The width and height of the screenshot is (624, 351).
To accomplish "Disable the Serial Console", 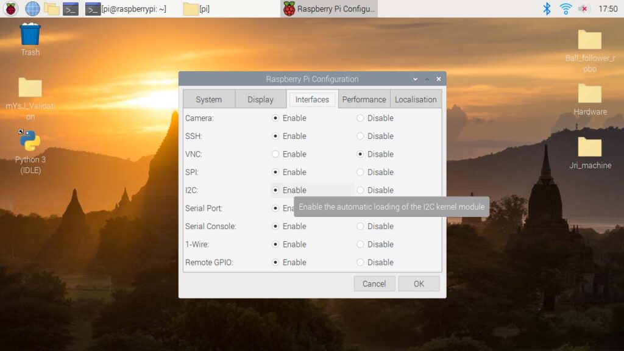I will (360, 226).
